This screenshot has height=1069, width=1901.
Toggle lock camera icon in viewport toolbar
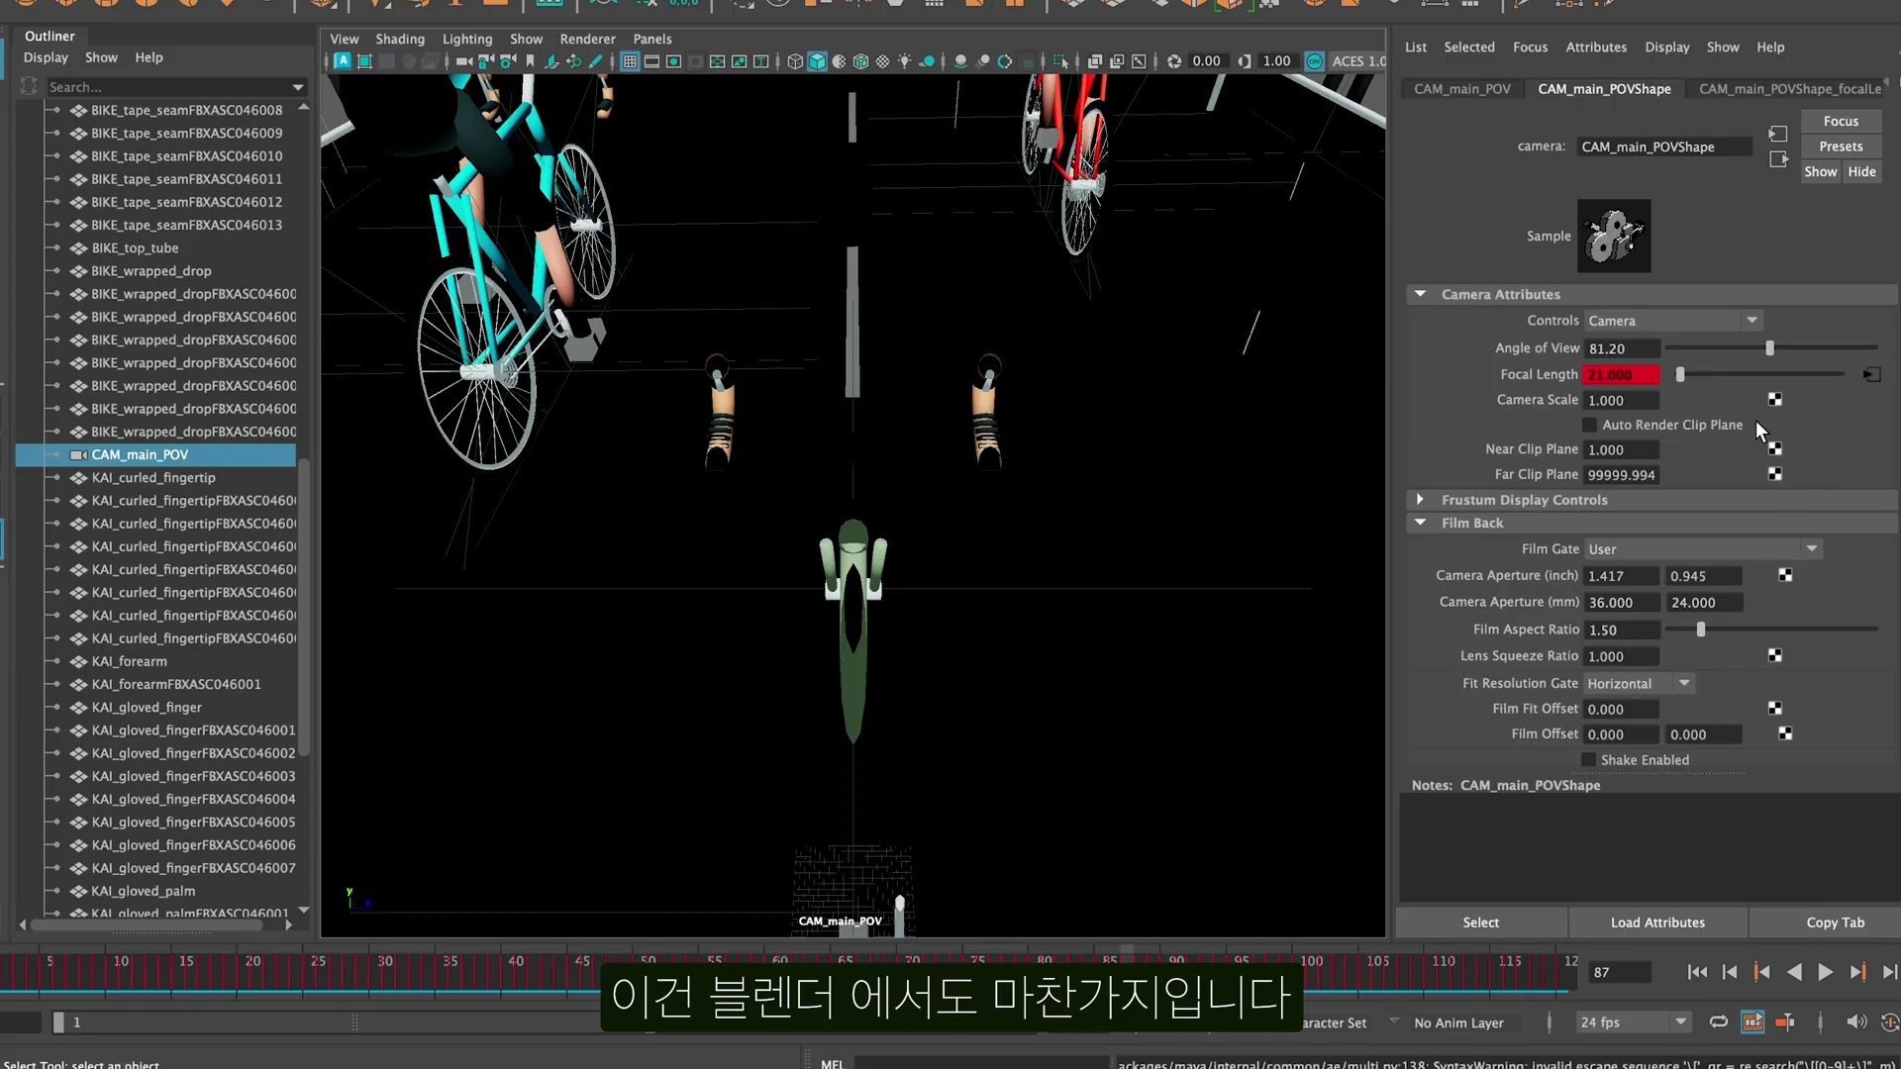pyautogui.click(x=485, y=61)
